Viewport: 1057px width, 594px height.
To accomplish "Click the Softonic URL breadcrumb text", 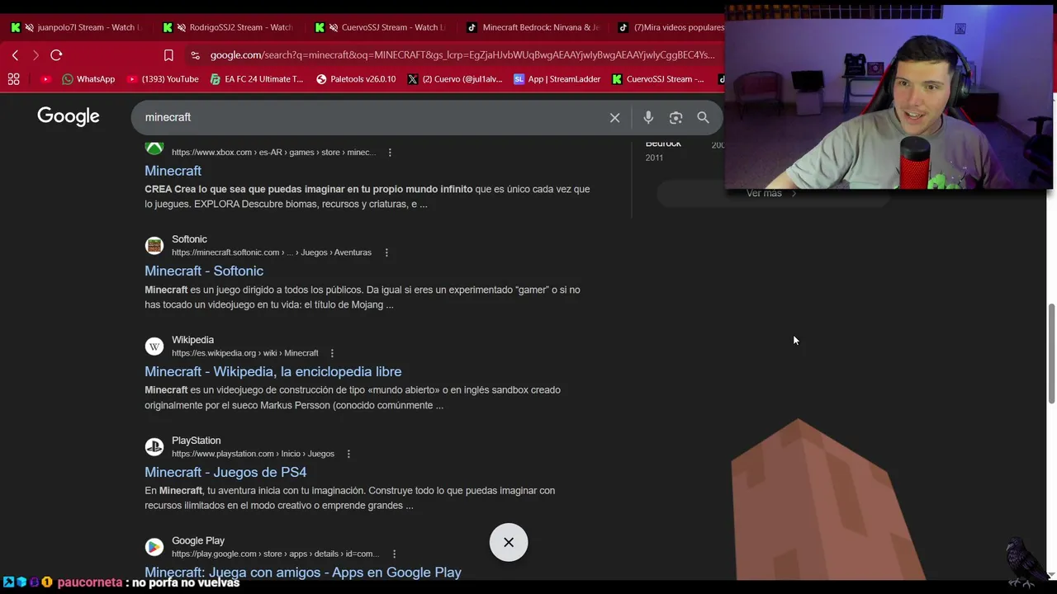I will point(272,252).
